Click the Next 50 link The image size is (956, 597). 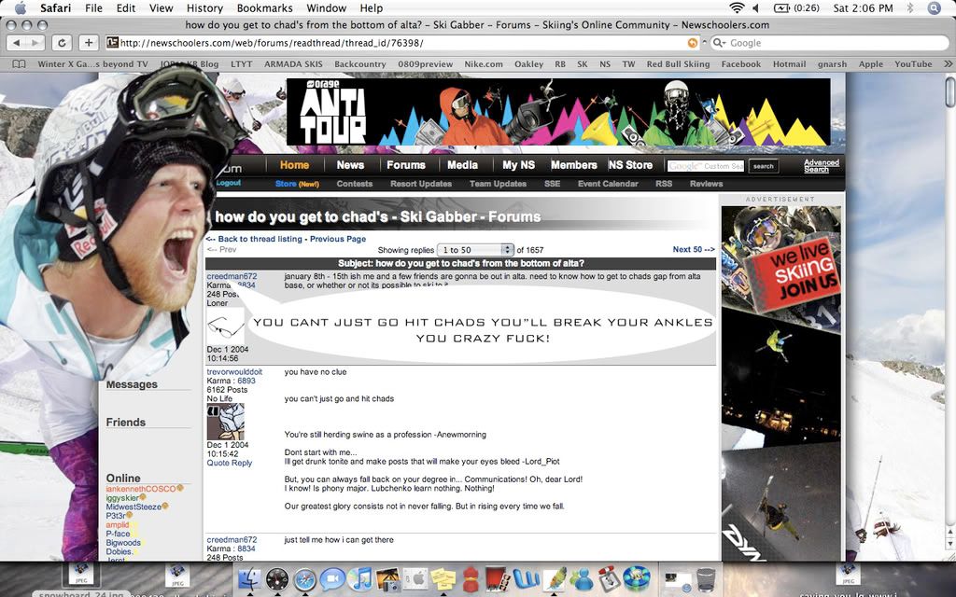pos(693,250)
